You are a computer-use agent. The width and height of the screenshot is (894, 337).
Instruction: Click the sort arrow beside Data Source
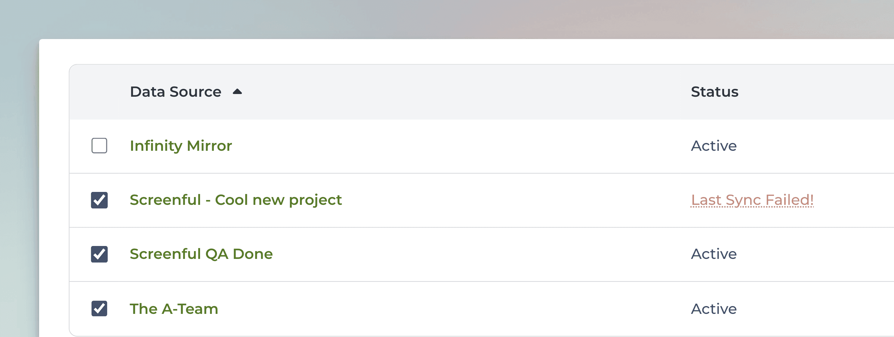237,91
